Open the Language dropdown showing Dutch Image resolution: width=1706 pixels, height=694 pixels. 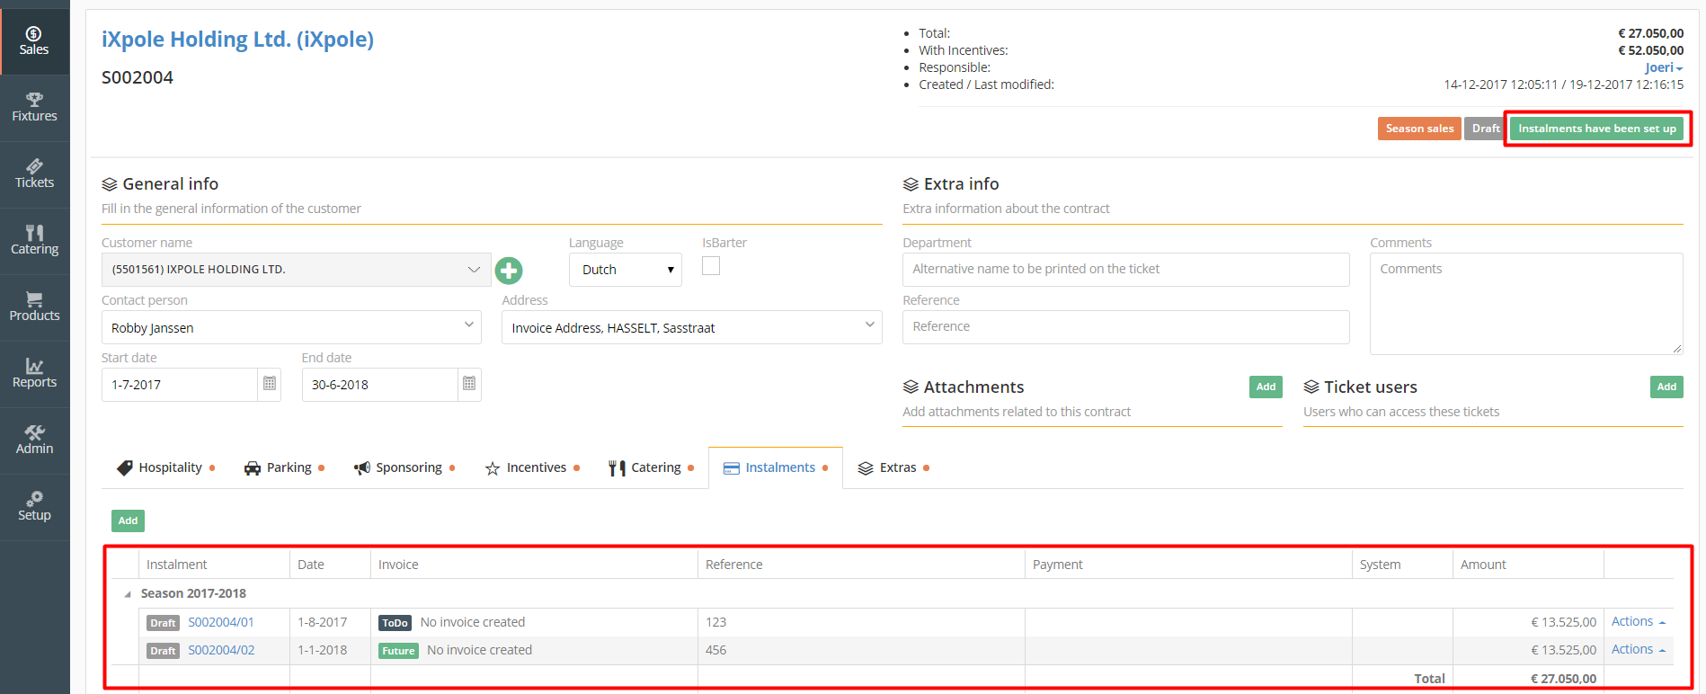click(626, 270)
